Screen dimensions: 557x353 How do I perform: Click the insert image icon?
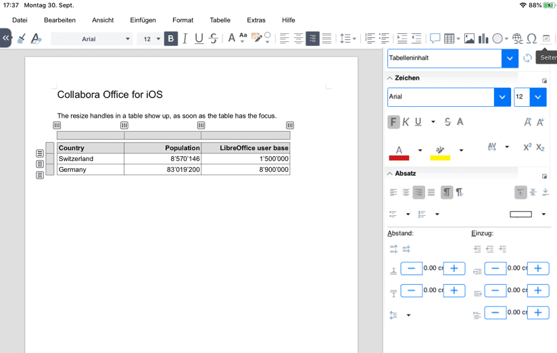(469, 39)
